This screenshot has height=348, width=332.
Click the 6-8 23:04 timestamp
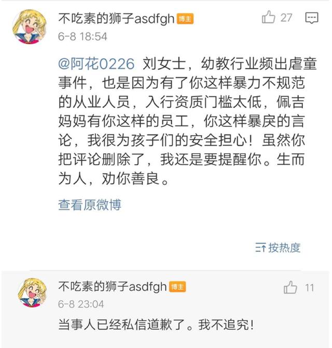click(81, 304)
